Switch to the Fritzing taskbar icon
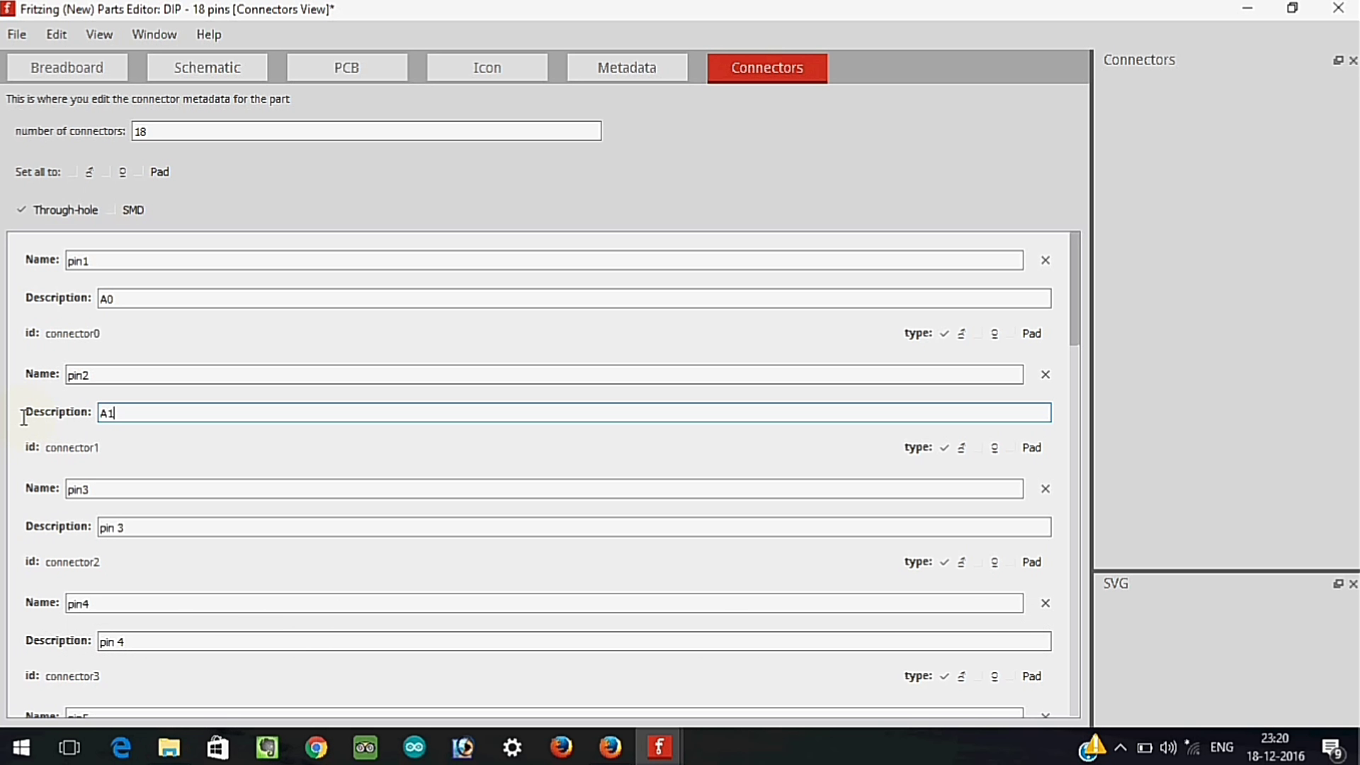1360x765 pixels. 659,747
